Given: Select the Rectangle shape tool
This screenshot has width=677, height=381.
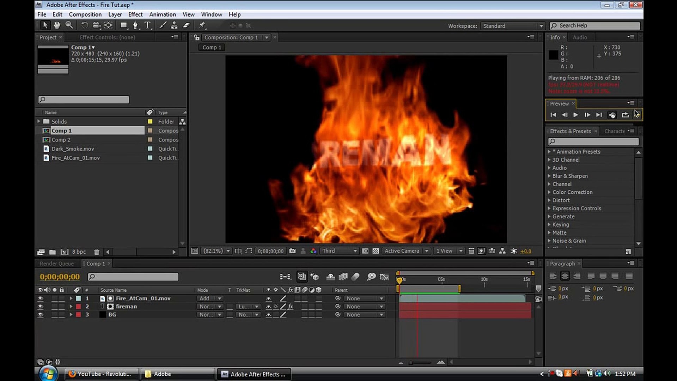Looking at the screenshot, I should click(123, 25).
